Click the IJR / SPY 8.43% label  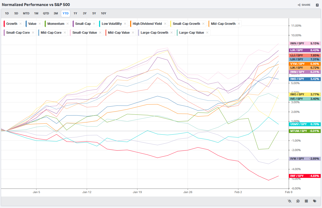pos(305,50)
